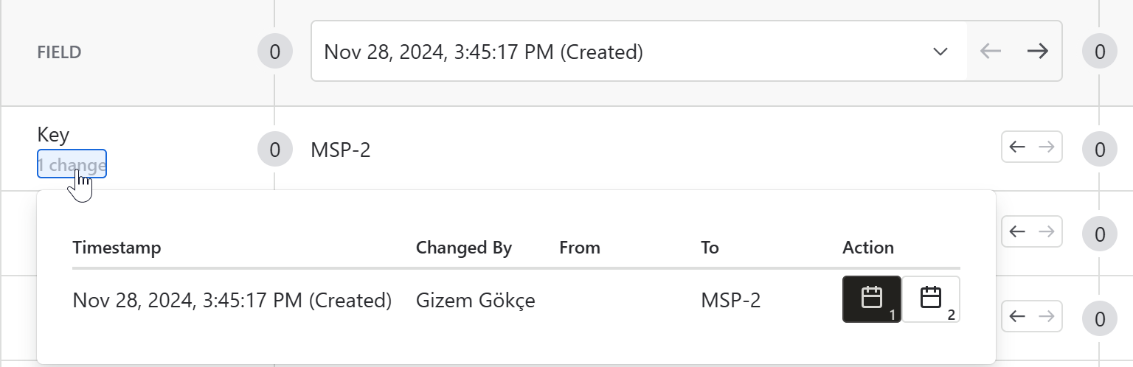Viewport: 1133px width, 367px height.
Task: Click the calendar icon labeled 2
Action: (x=931, y=299)
